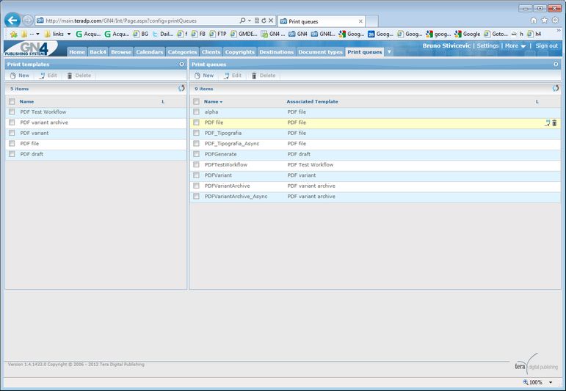Click the refresh icon in address bar
The width and height of the screenshot is (566, 391).
[x=264, y=21]
